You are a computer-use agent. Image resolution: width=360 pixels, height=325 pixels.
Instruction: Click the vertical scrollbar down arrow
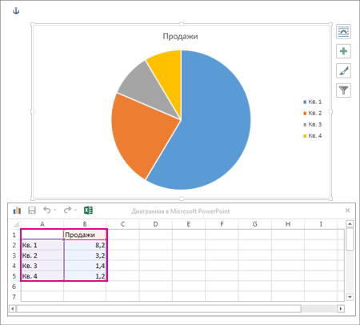click(350, 297)
